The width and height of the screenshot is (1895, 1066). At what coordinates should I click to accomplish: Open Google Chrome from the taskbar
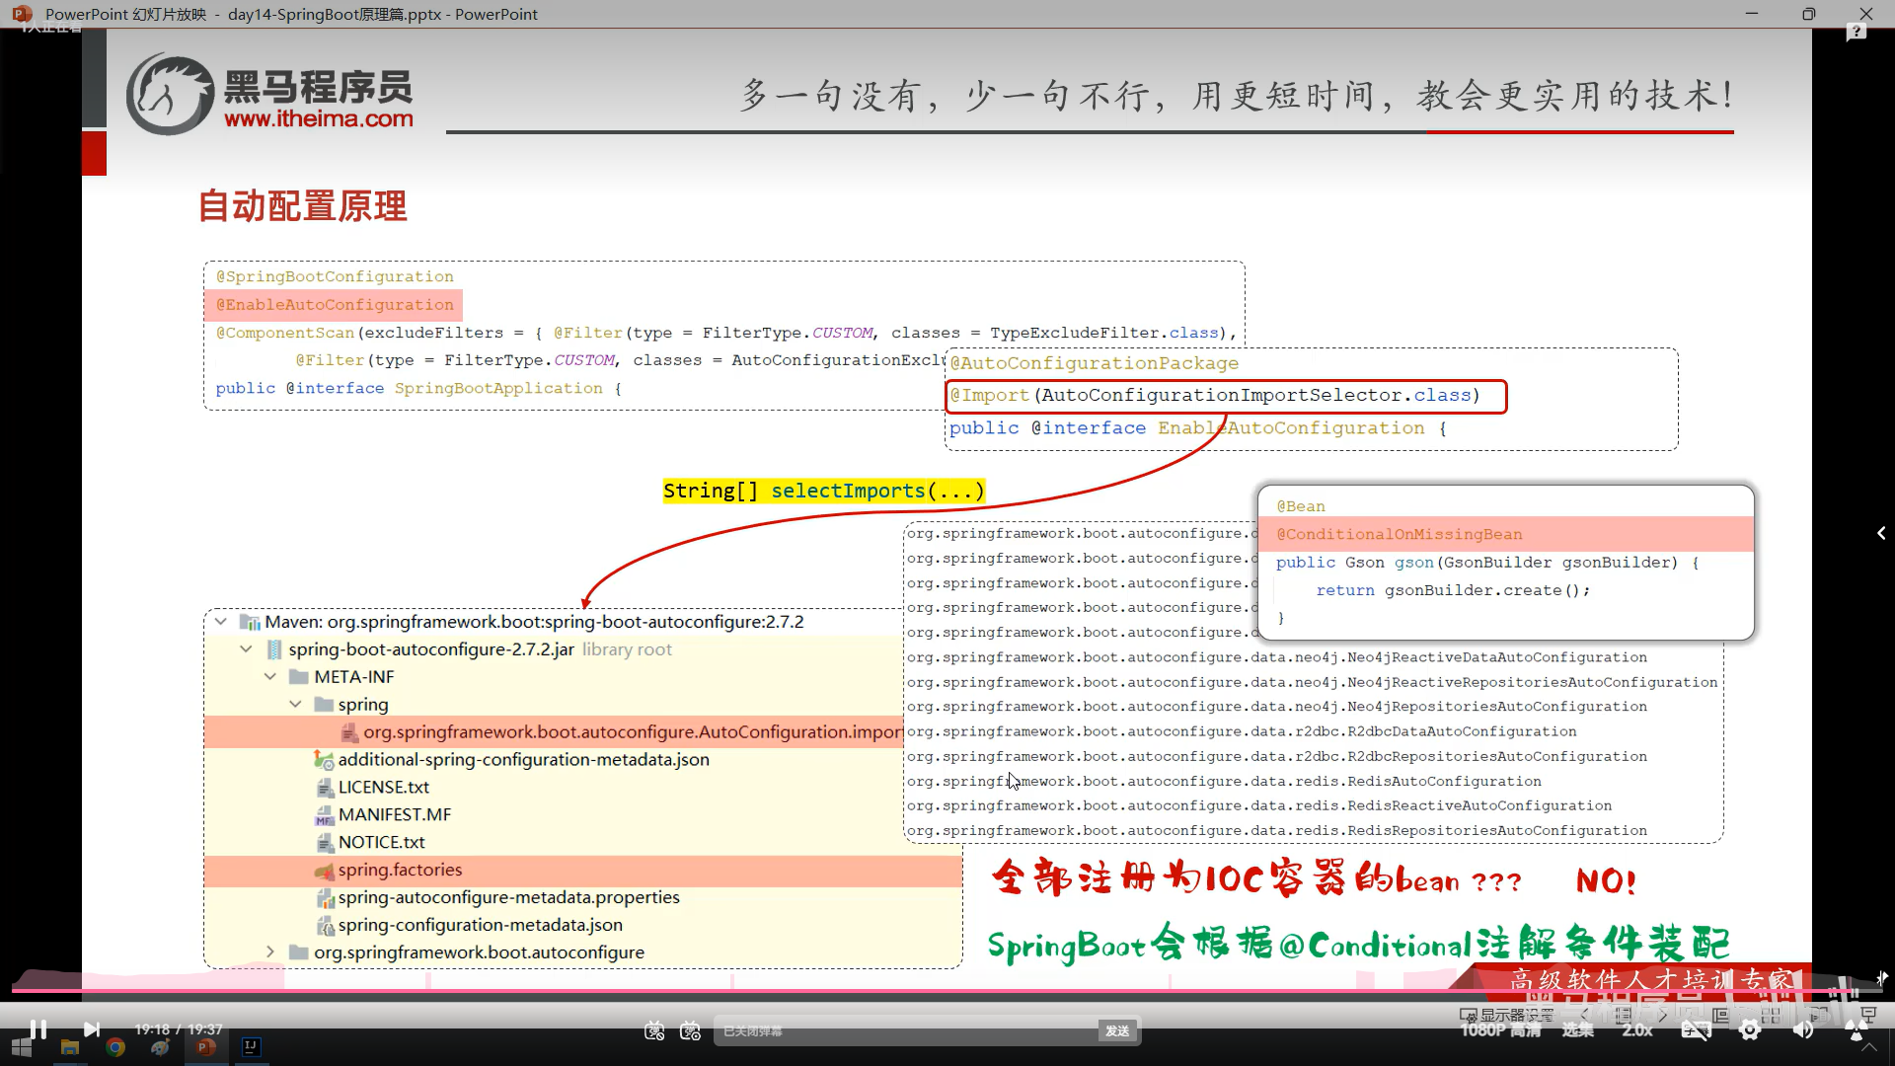(115, 1047)
